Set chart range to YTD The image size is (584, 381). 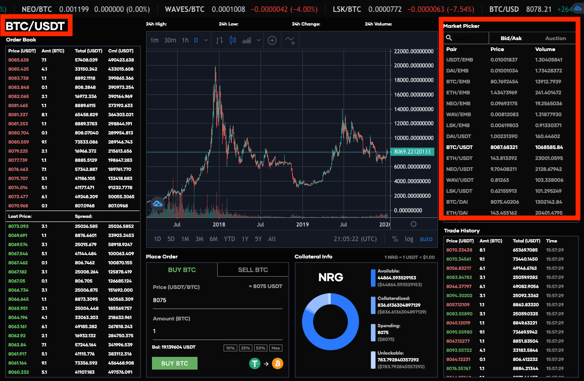[229, 239]
